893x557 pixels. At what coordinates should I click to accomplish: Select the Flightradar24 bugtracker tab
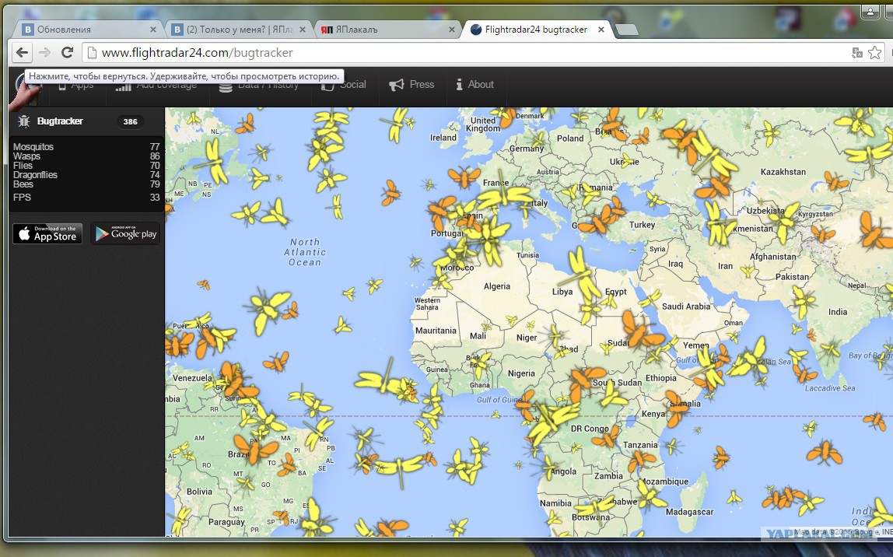click(538, 30)
